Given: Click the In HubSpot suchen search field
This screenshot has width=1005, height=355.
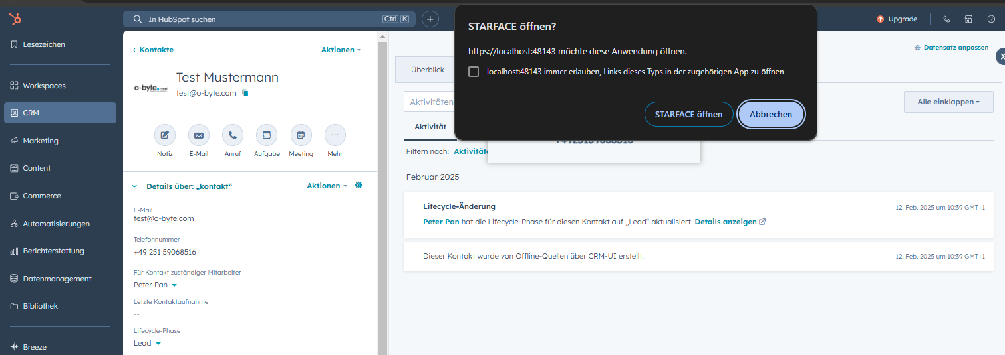Looking at the screenshot, I should click(x=263, y=19).
